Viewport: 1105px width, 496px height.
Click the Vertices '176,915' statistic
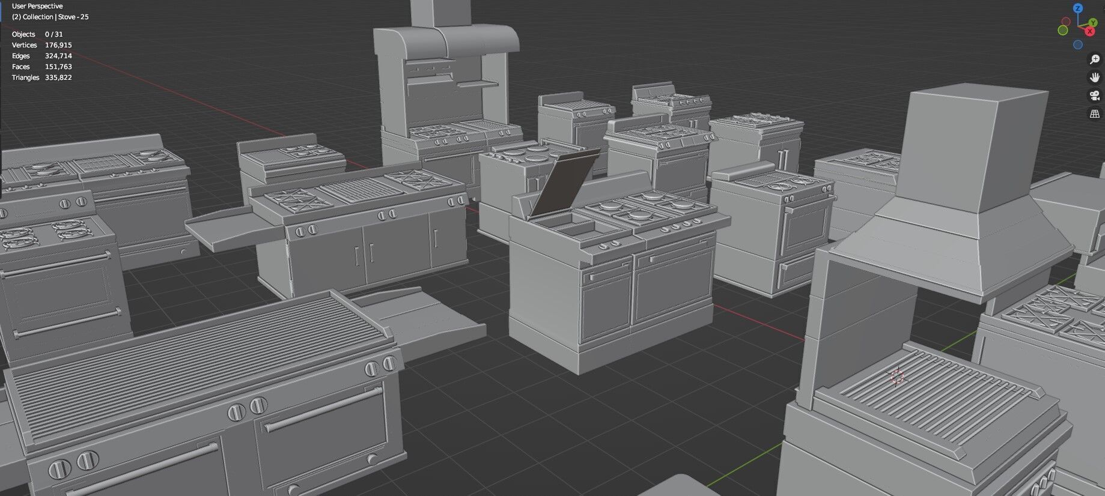coord(58,45)
